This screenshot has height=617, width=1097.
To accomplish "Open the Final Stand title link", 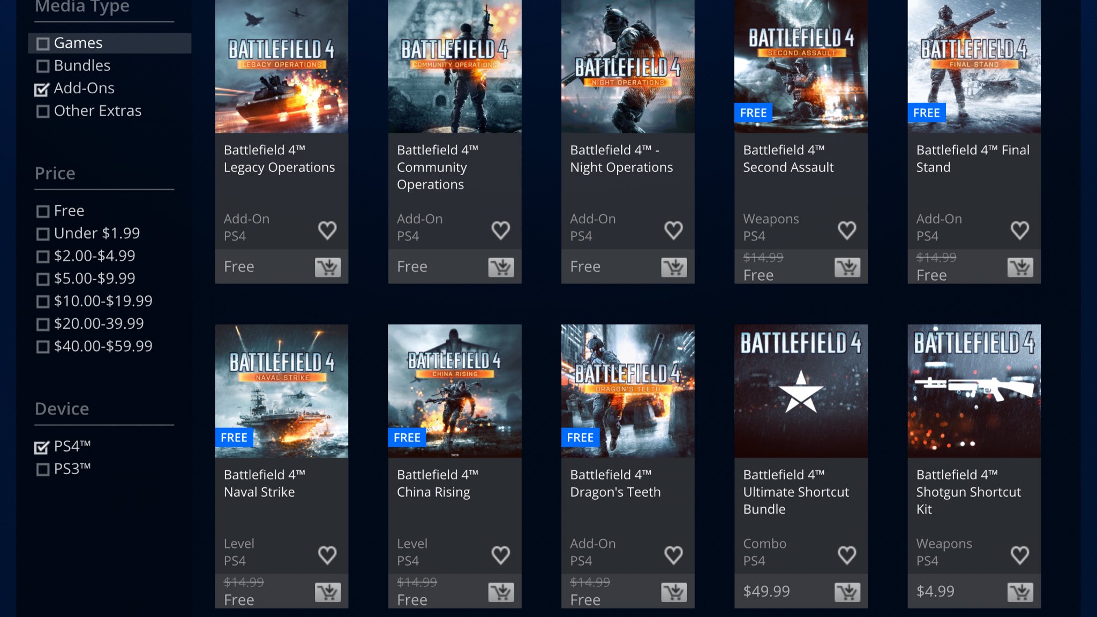I will coord(973,159).
